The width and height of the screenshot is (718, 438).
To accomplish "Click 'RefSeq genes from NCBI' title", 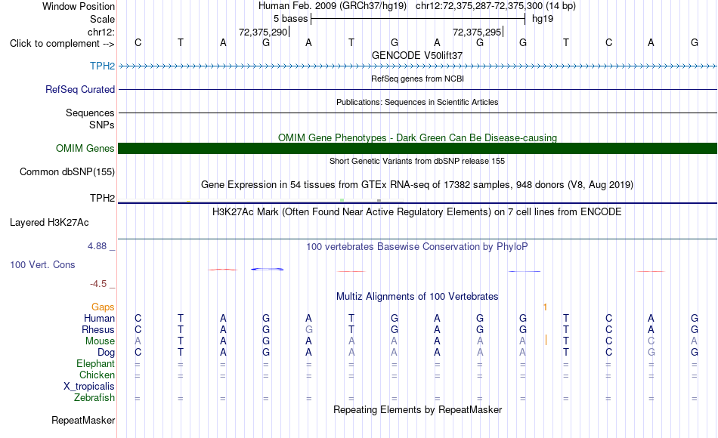I will [x=417, y=79].
